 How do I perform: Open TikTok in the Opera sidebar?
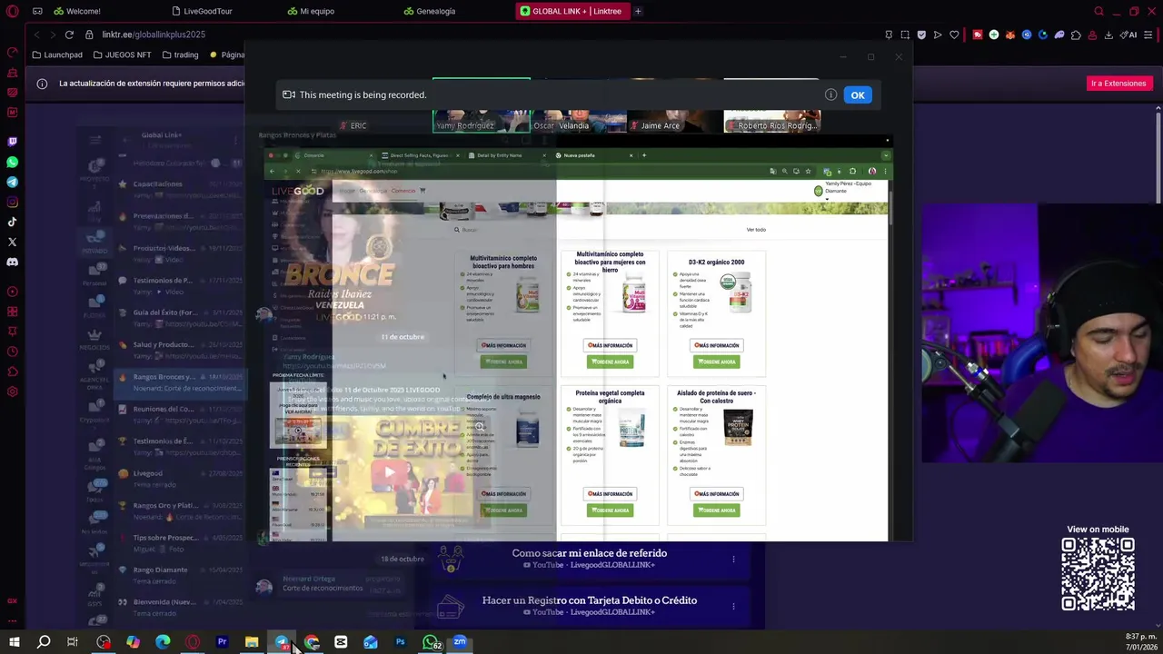(x=12, y=222)
